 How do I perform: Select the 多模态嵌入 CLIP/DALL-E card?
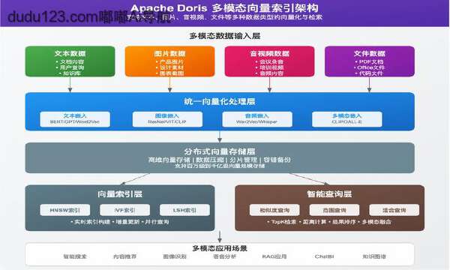347,119
